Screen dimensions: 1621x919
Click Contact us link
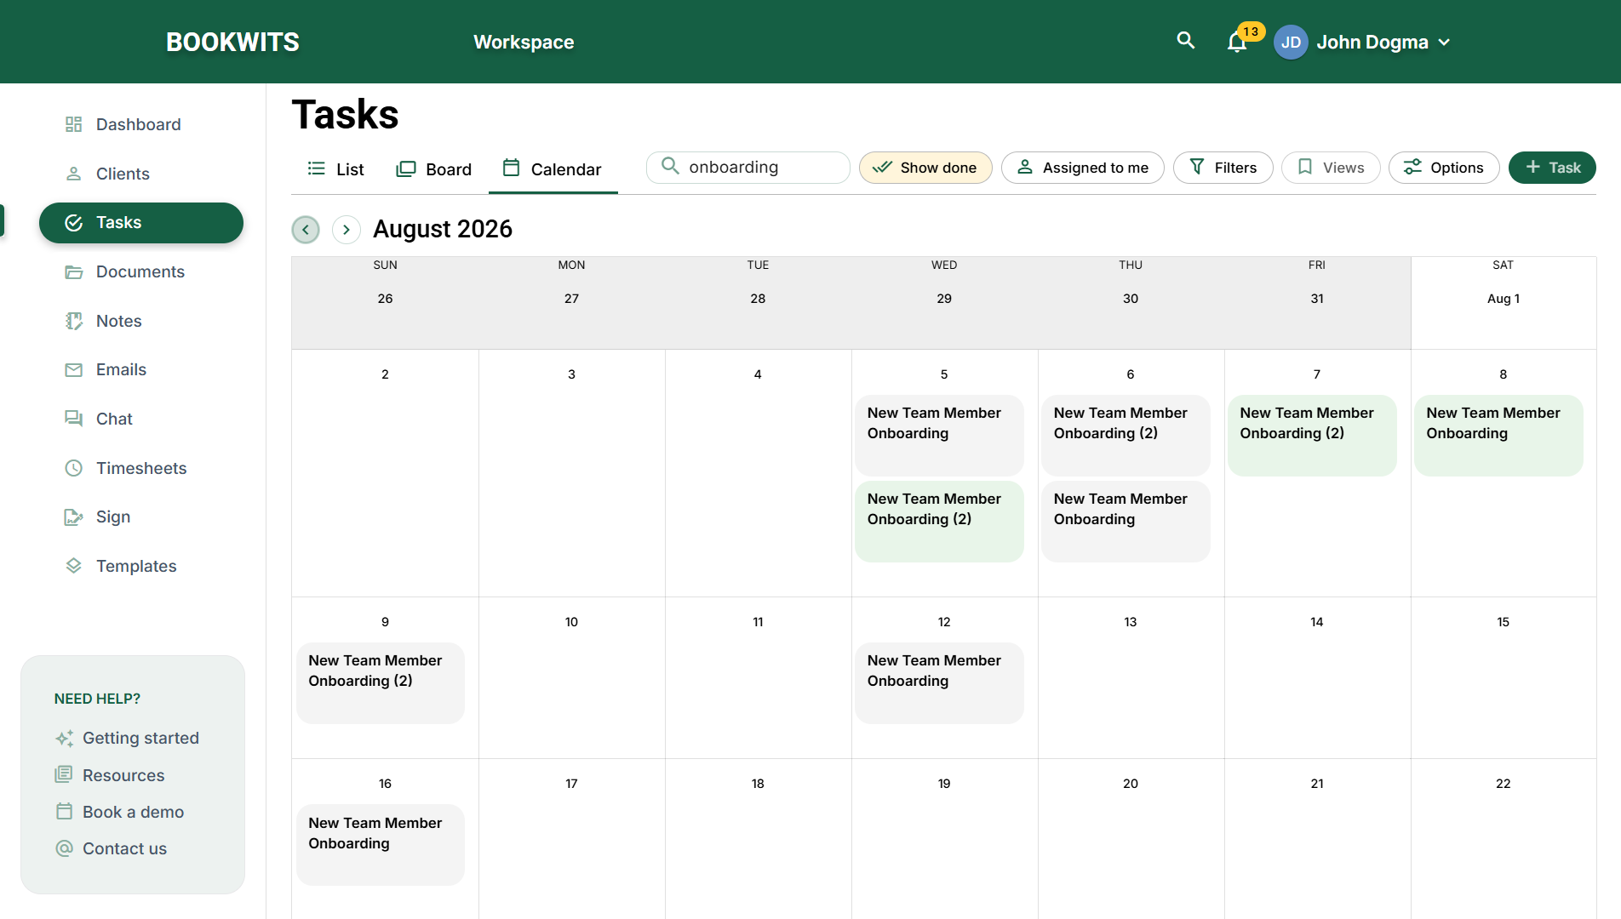[111, 848]
